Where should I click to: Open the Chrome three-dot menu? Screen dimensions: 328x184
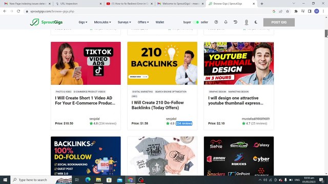323,11
